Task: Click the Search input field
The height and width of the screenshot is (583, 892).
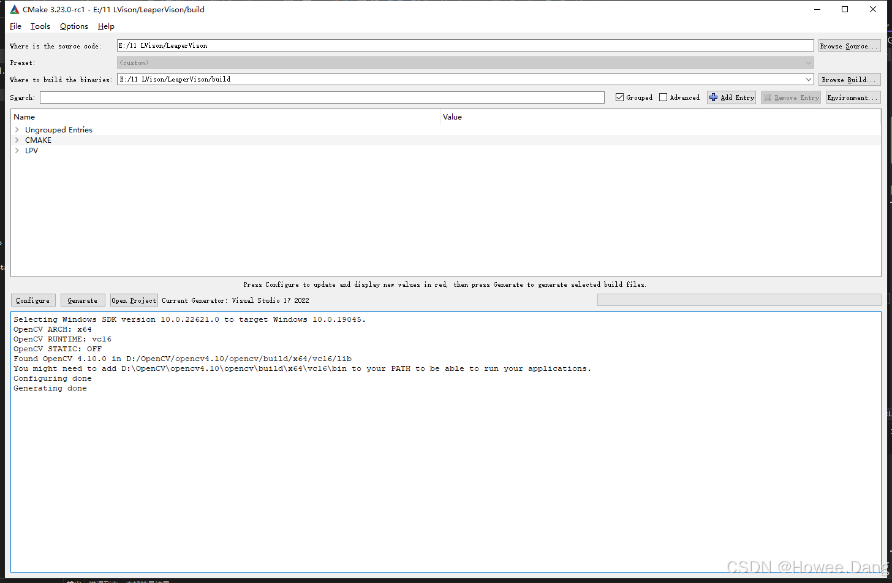Action: pos(322,97)
